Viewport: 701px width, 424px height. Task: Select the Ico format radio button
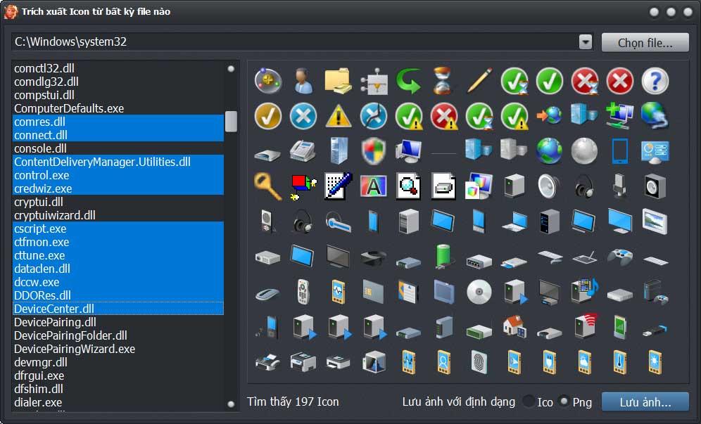[x=529, y=401]
